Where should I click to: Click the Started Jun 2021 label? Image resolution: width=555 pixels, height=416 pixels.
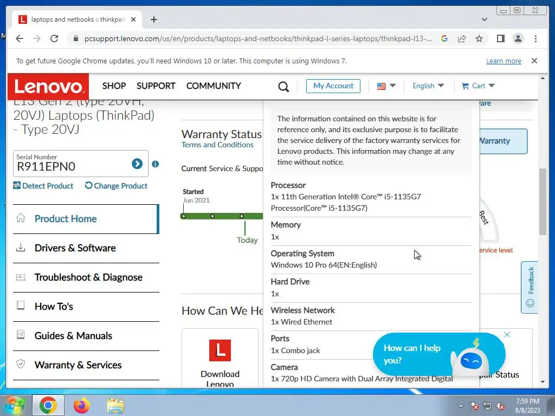[196, 196]
